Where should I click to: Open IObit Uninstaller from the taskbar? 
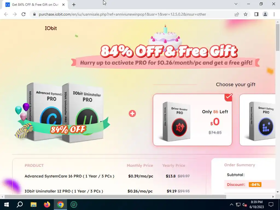74,205
